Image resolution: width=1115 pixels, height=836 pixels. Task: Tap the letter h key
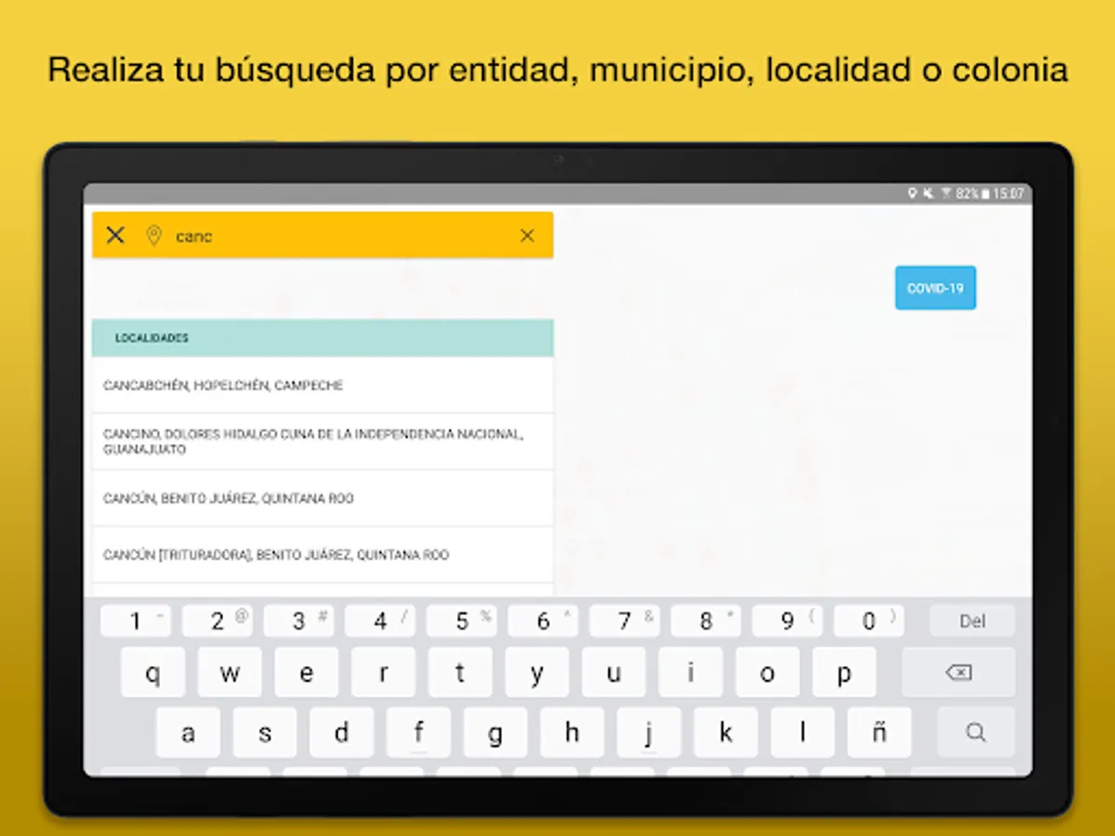pyautogui.click(x=572, y=733)
